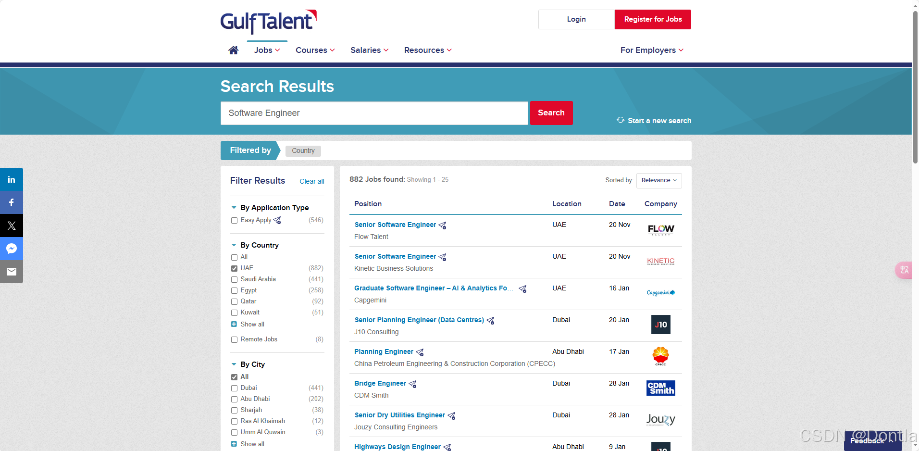Uncheck the UAE country checkbox
The width and height of the screenshot is (919, 451).
pyautogui.click(x=234, y=268)
